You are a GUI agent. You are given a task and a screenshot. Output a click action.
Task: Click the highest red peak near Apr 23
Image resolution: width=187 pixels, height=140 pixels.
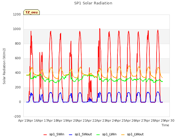point(100,29)
